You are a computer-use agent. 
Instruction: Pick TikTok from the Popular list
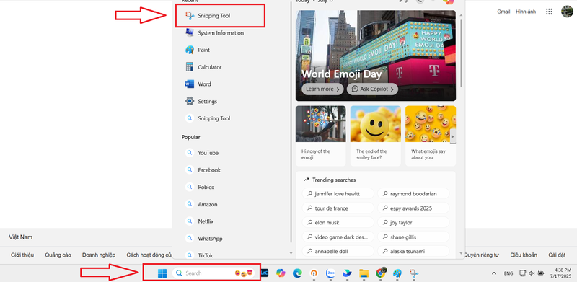(x=200, y=255)
